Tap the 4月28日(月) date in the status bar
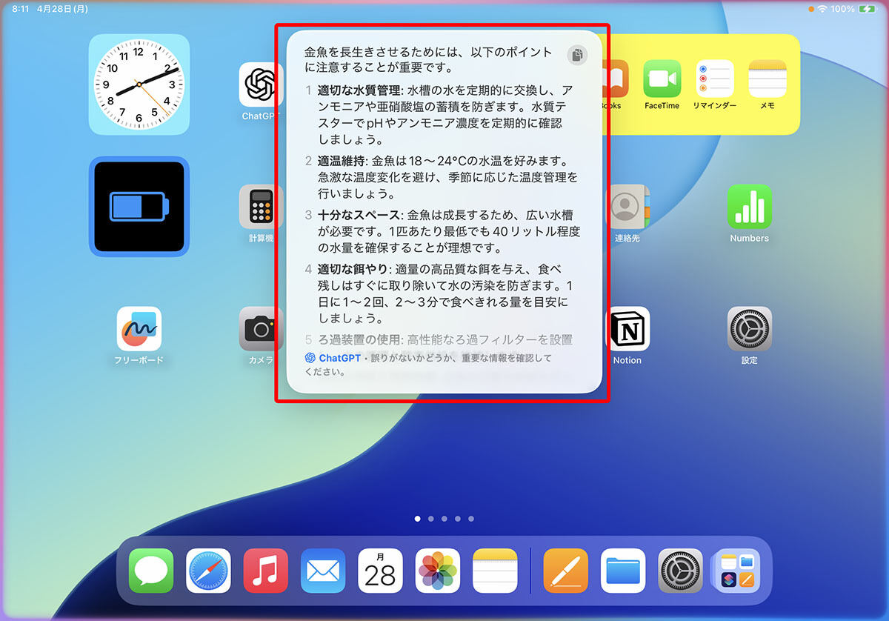 tap(62, 9)
